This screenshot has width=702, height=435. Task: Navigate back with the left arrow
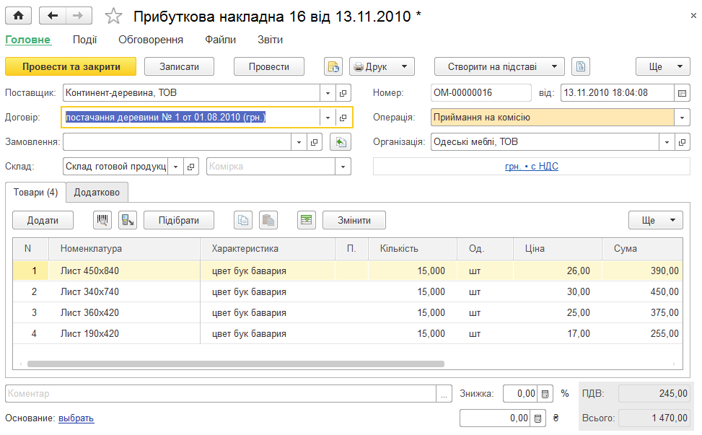pyautogui.click(x=53, y=16)
